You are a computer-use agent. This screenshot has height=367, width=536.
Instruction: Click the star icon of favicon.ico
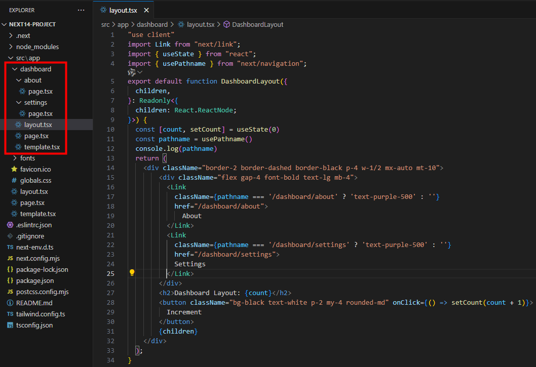tap(14, 169)
